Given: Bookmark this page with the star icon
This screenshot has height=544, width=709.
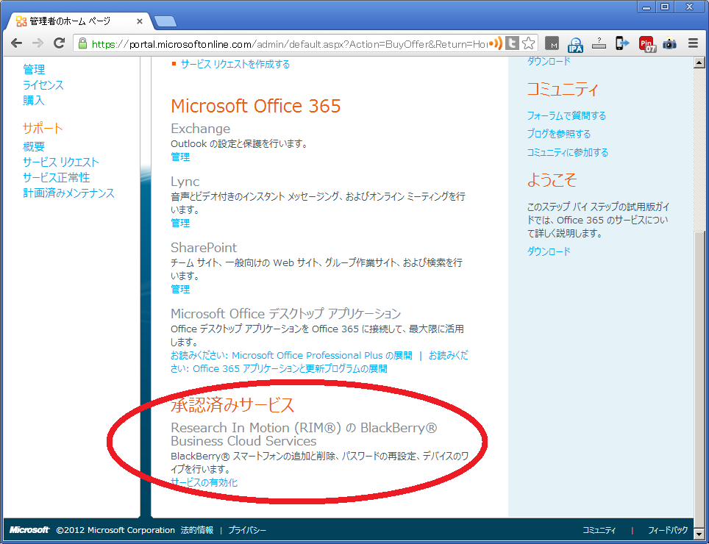Looking at the screenshot, I should click(x=528, y=43).
